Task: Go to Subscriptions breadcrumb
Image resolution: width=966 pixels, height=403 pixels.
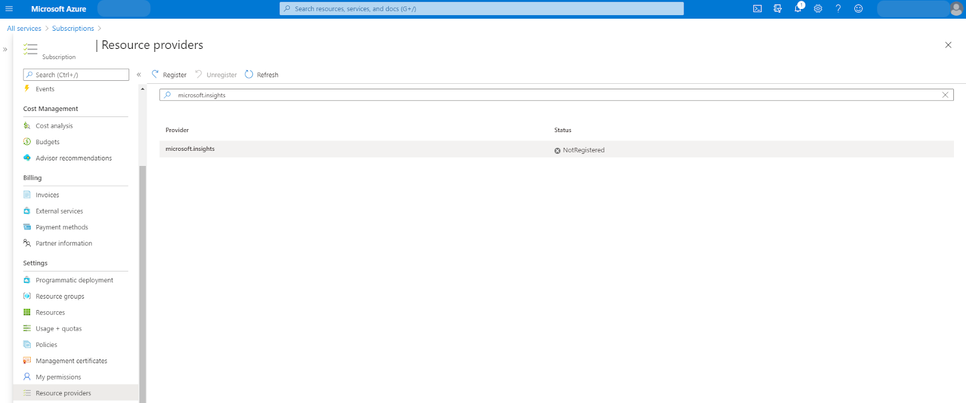Action: [73, 28]
